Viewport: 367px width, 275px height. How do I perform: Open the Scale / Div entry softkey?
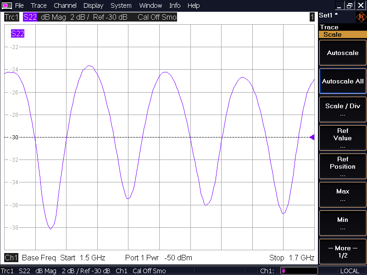(343, 110)
